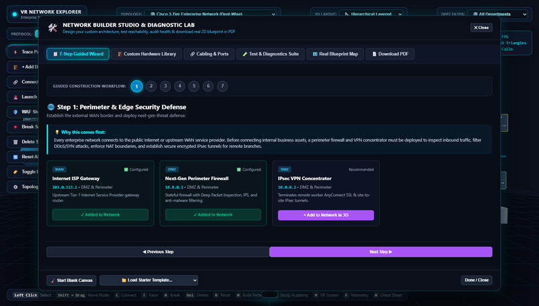Add IPsec VPN Concentrator to Network in 3D
539x306 pixels.
coord(326,215)
